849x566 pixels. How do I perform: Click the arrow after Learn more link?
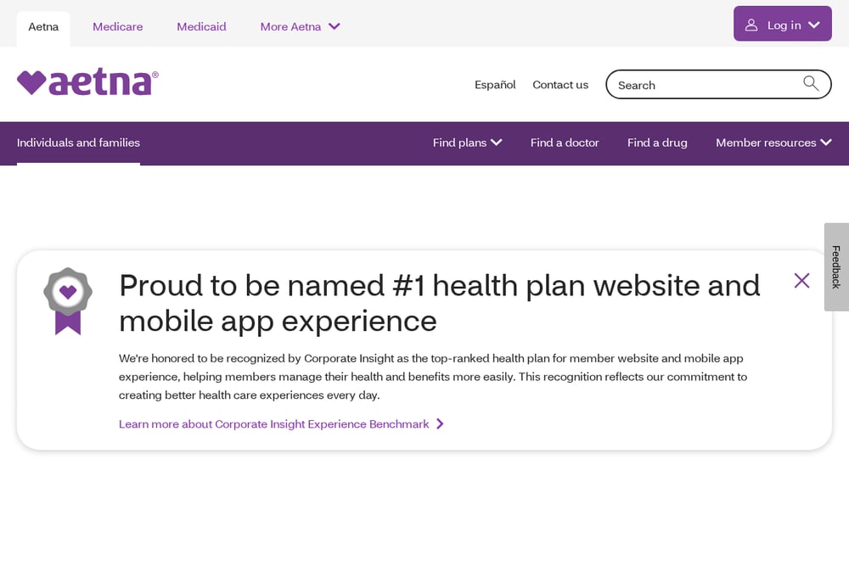coord(440,423)
